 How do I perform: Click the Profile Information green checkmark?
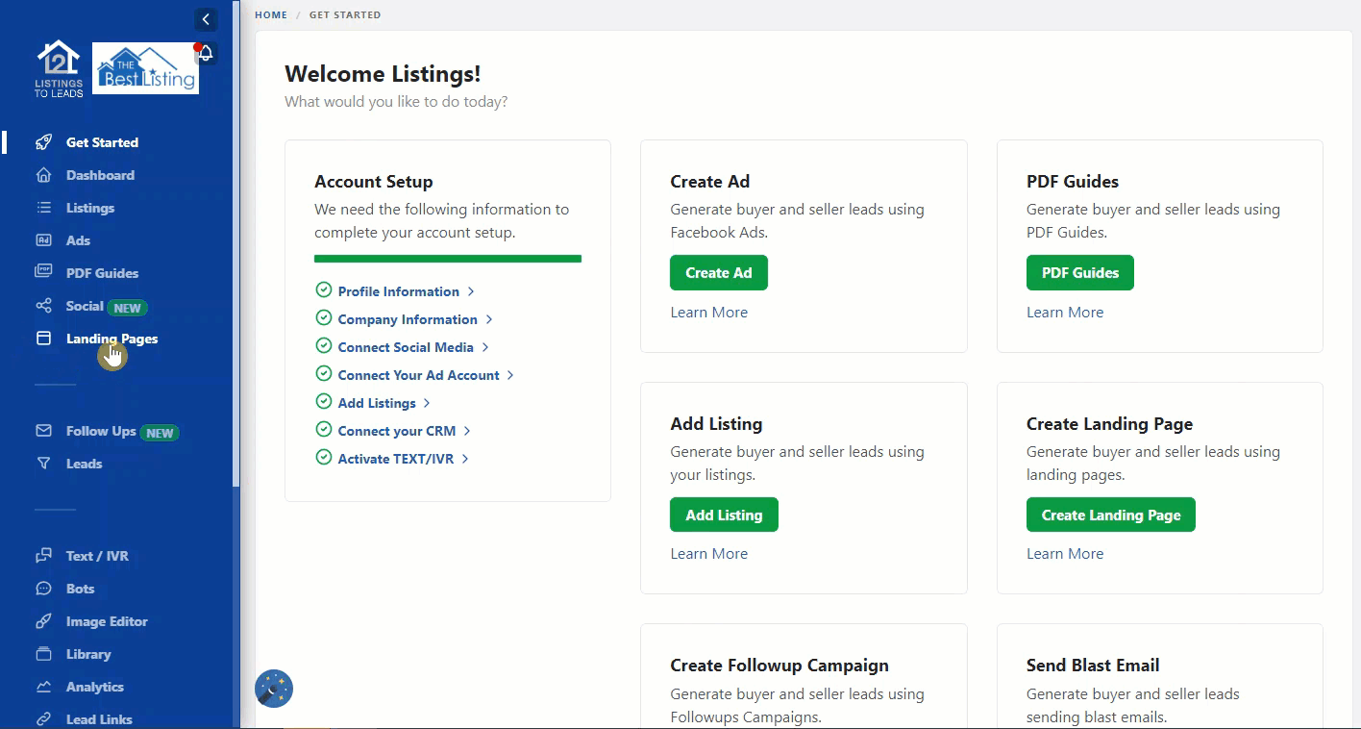coord(324,290)
